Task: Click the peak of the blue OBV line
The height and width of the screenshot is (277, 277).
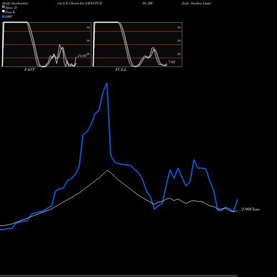Action: click(107, 83)
